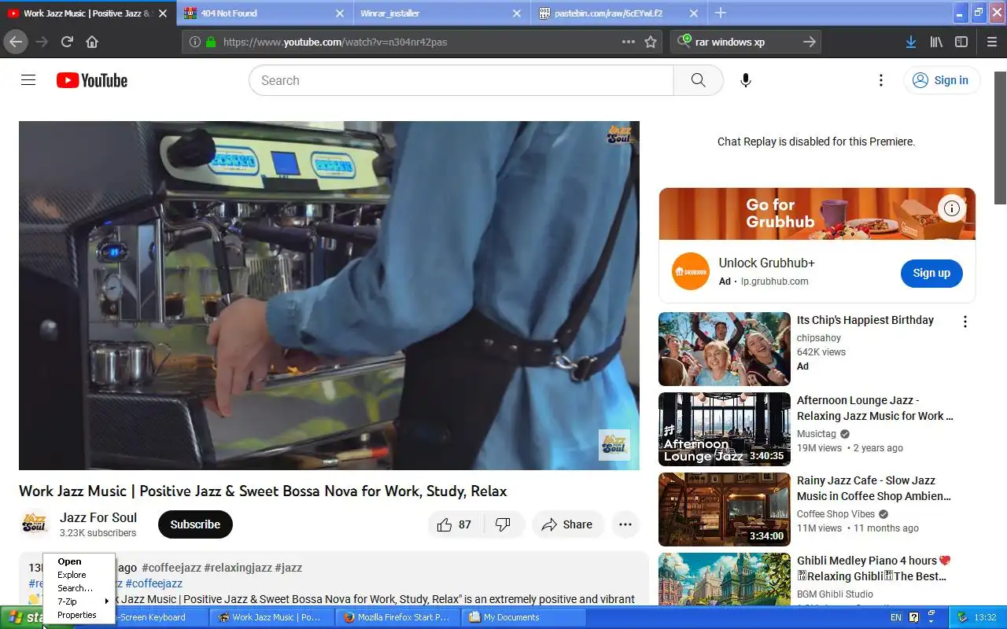Close the 404 Not Found tab
1007x629 pixels.
coord(340,13)
